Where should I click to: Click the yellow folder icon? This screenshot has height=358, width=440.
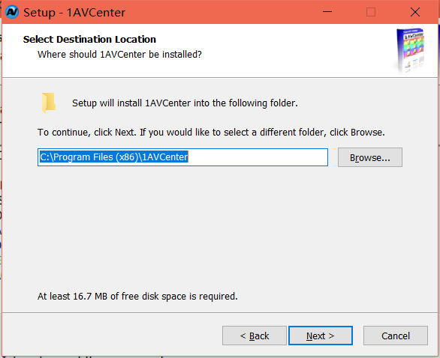(x=49, y=103)
